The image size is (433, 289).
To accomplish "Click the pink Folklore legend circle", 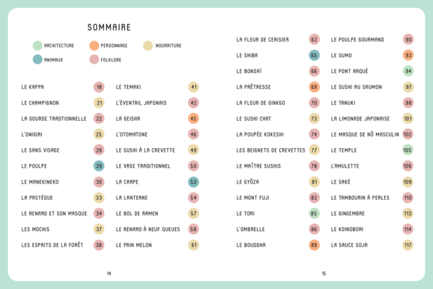I will (94, 59).
